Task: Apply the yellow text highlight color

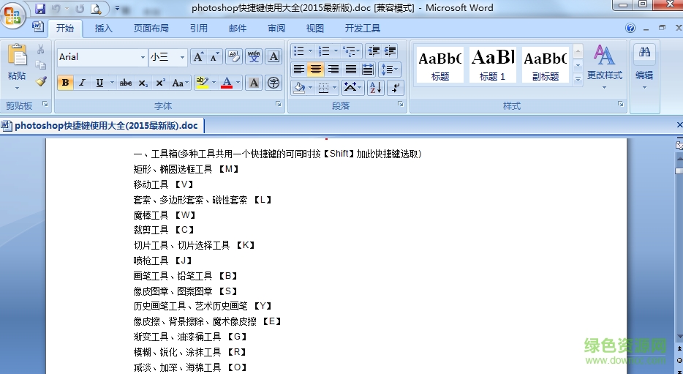Action: pos(202,83)
